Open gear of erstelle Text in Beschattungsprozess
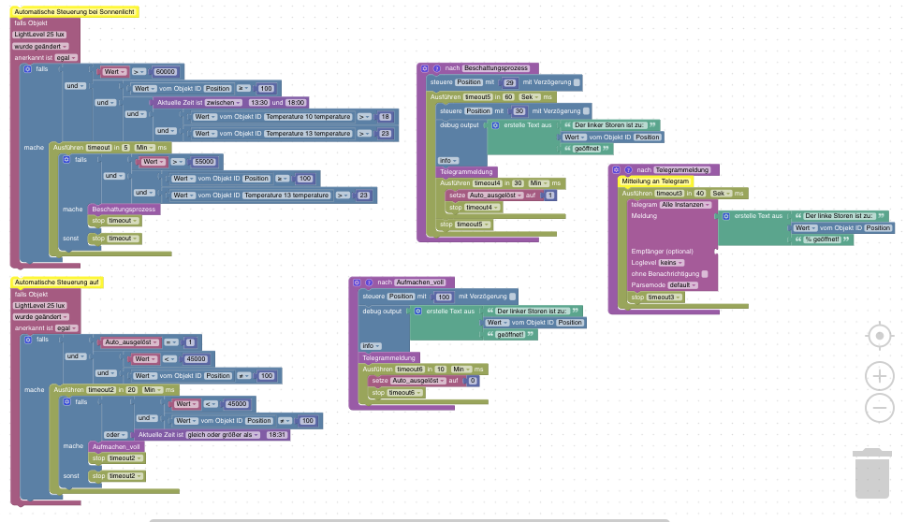Screen dimensions: 906x522 pyautogui.click(x=495, y=124)
